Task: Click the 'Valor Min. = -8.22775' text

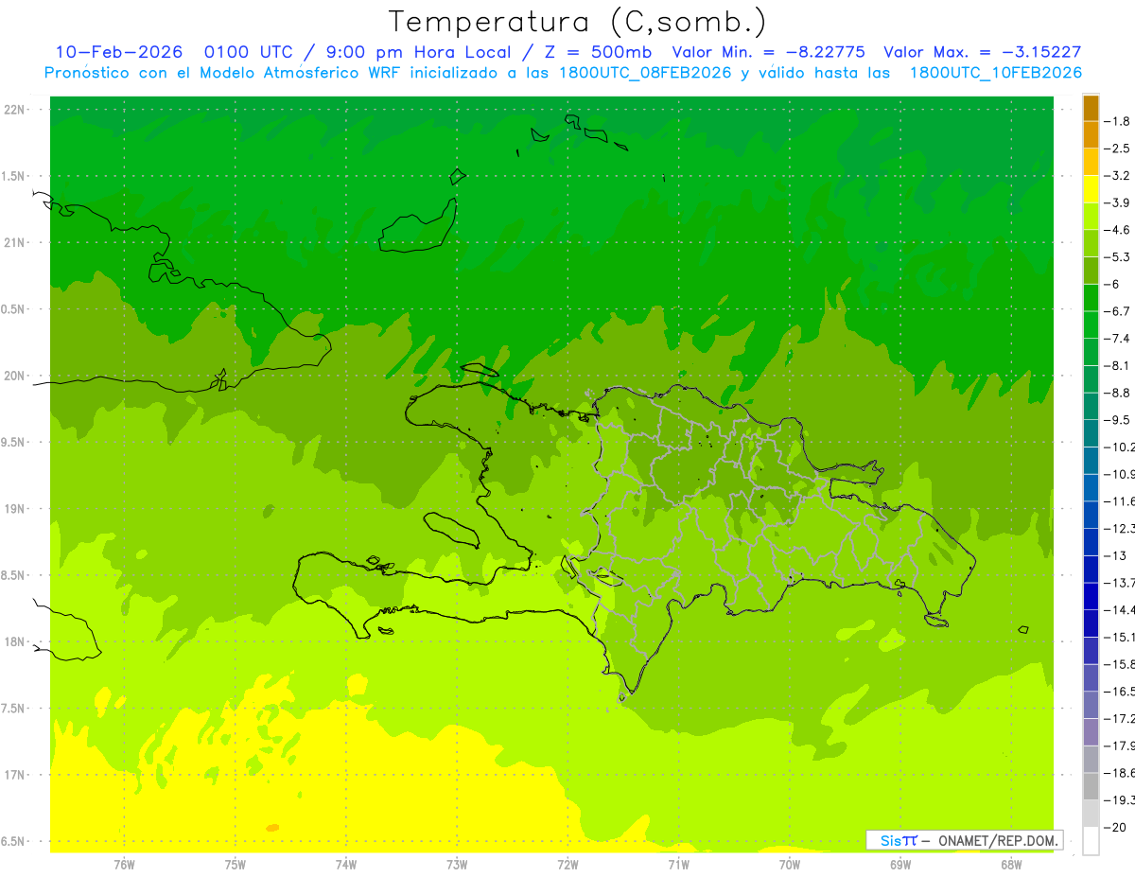Action: pos(768,52)
